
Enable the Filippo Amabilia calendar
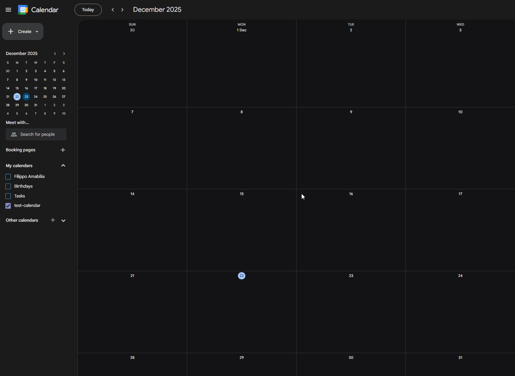(8, 176)
